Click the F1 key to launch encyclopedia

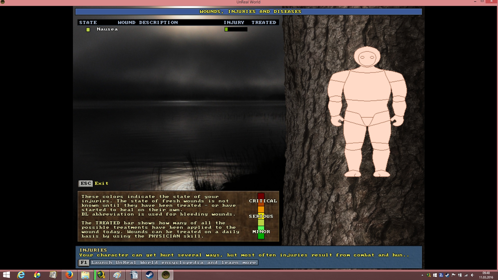pos(84,263)
